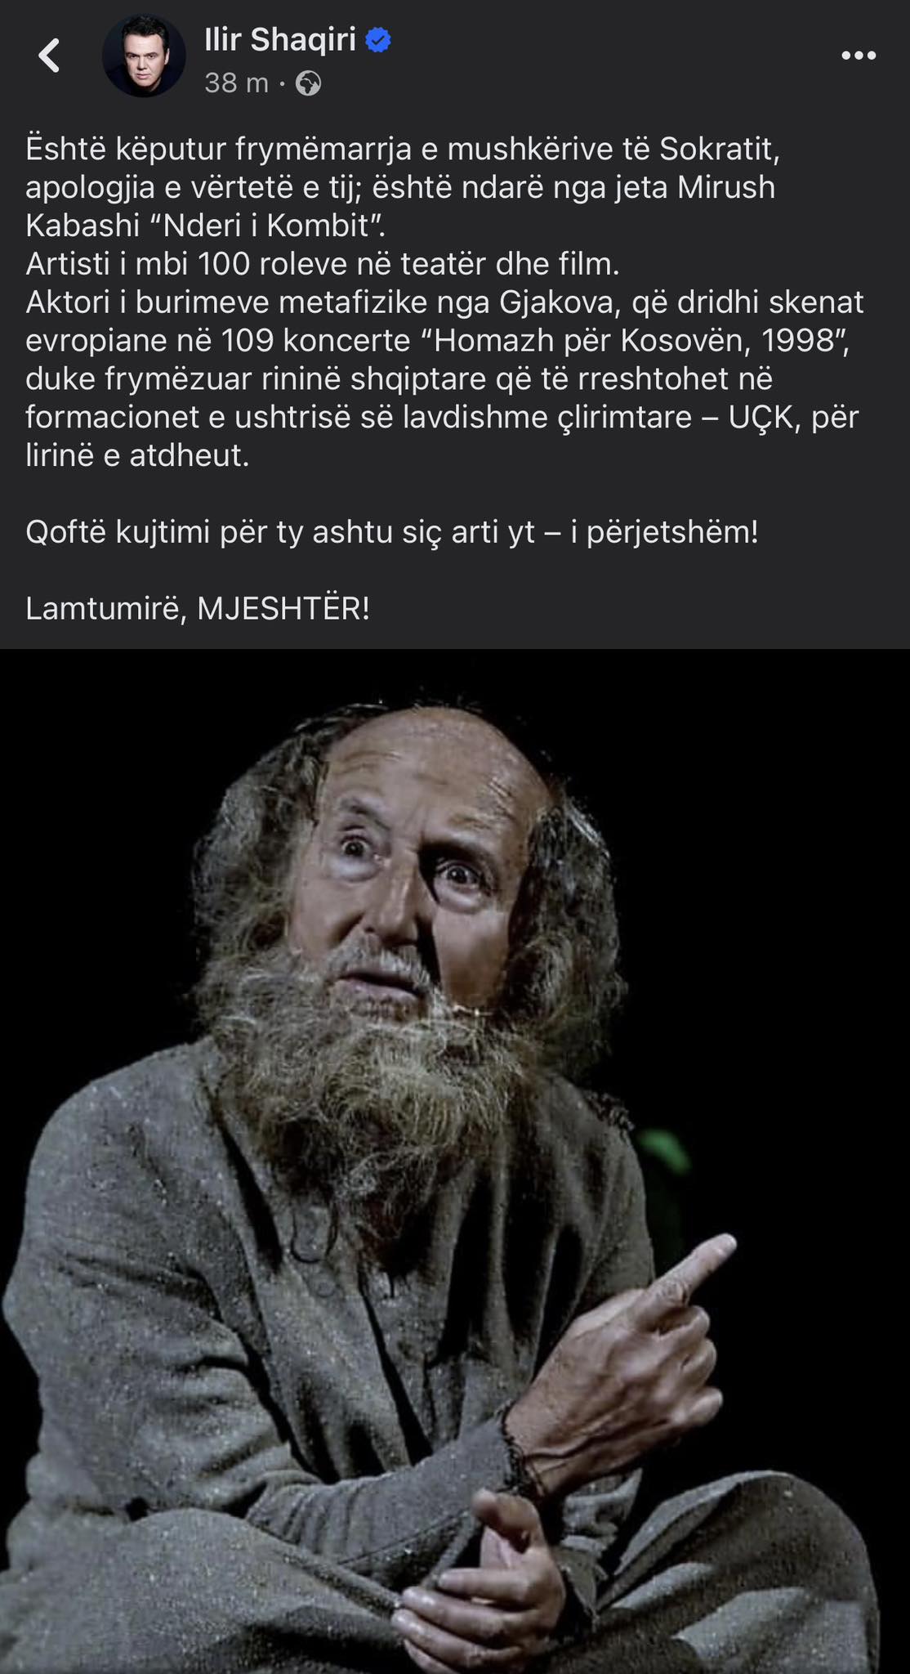Tap the "38 m" post timestamp
Screen dimensions: 910x1674
(x=236, y=83)
